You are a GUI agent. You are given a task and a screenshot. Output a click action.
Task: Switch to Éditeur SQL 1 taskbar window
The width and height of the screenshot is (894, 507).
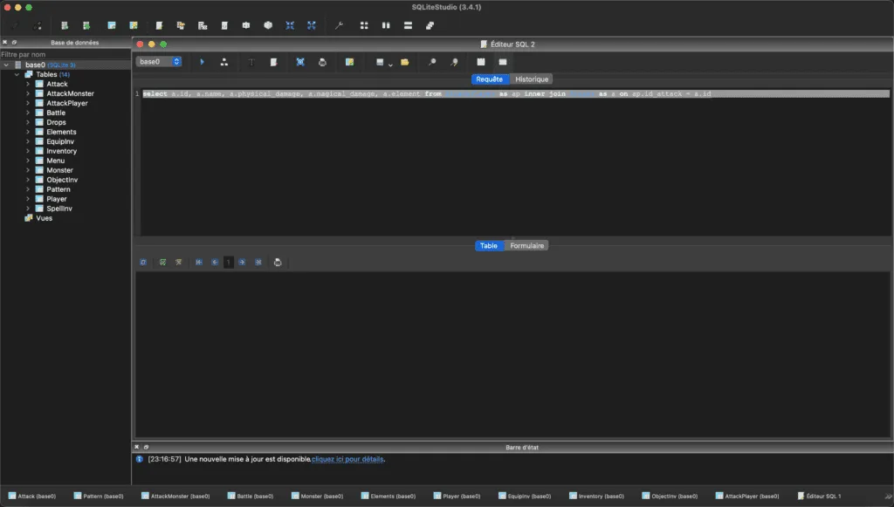[x=819, y=497]
